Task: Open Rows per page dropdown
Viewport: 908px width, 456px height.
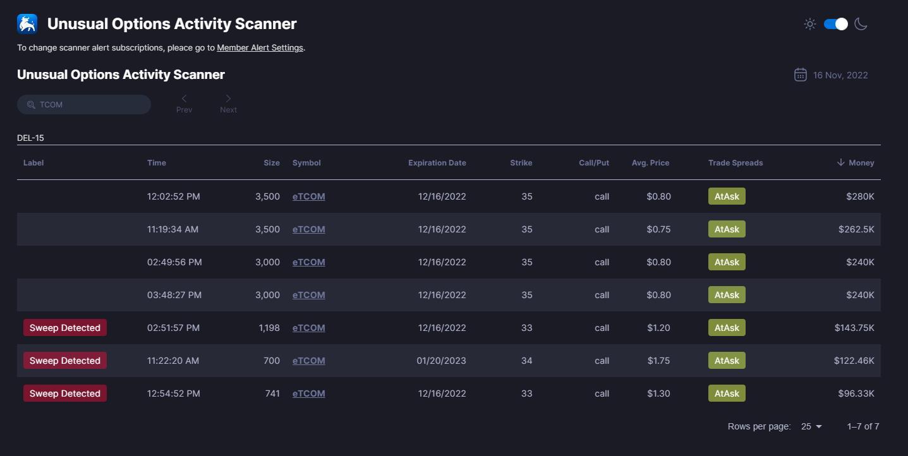Action: tap(812, 426)
